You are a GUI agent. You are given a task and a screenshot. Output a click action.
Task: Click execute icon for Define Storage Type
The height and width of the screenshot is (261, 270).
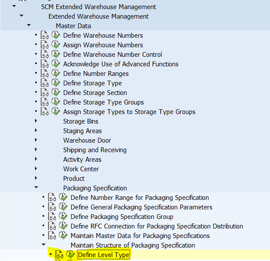pos(55,83)
